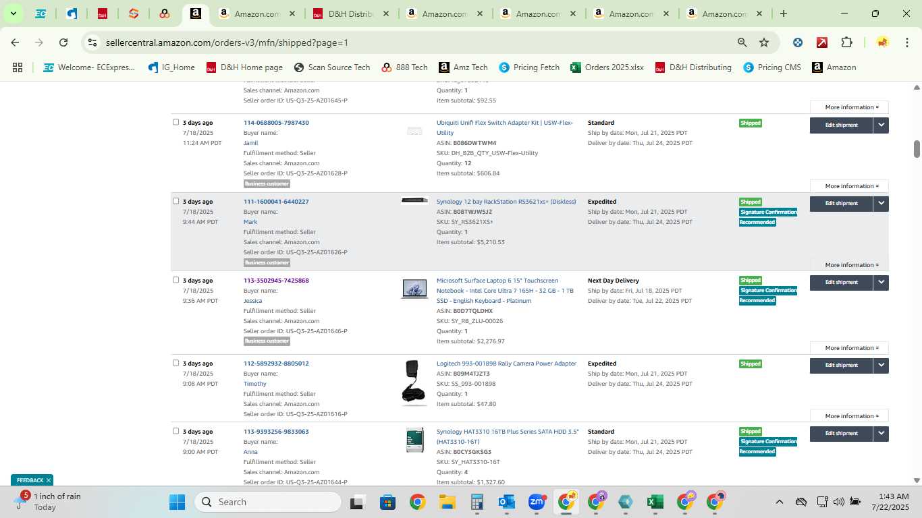Open the Feedback button
Viewport: 922px width, 518px height.
[x=30, y=480]
